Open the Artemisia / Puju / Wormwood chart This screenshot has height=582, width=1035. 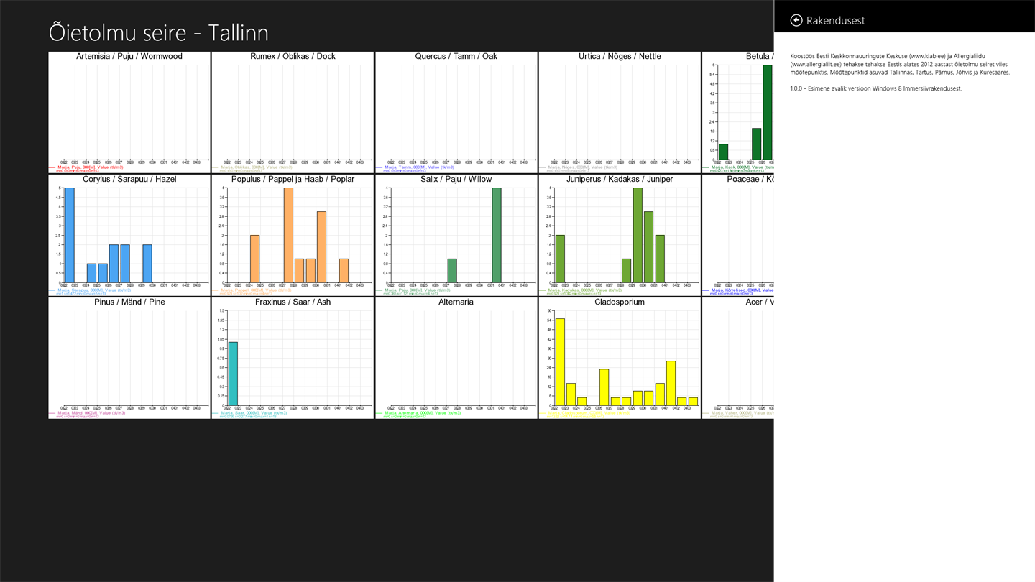[x=129, y=112]
